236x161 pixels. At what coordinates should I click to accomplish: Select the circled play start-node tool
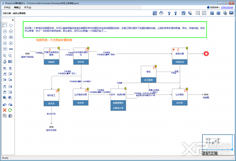point(5,43)
